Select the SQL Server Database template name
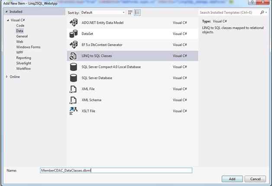Image resolution: width=272 pixels, height=186 pixels. [97, 78]
